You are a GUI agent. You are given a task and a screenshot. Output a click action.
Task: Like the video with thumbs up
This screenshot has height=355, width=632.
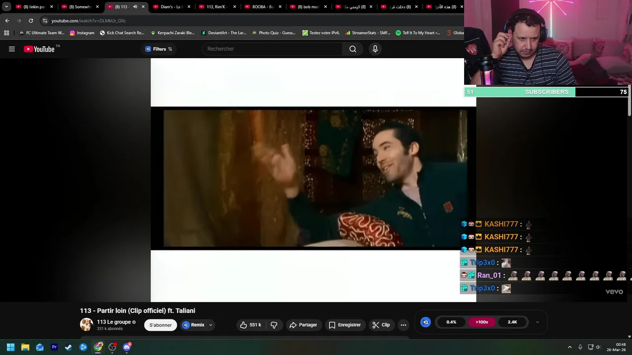(250, 325)
